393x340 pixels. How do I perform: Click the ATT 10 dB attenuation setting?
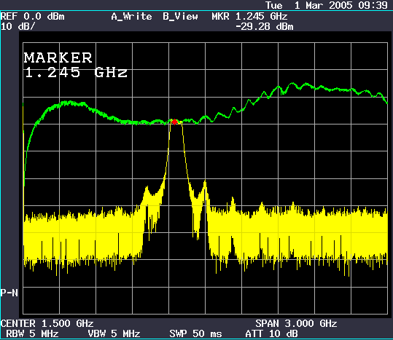[x=271, y=333]
